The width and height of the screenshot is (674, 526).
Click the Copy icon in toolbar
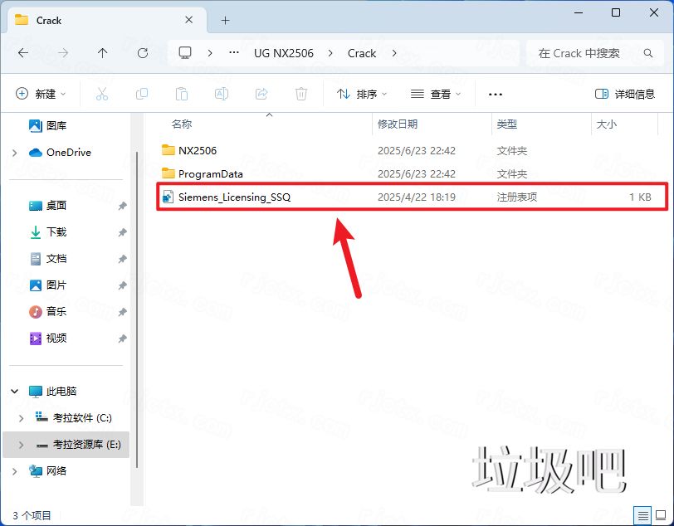point(142,95)
